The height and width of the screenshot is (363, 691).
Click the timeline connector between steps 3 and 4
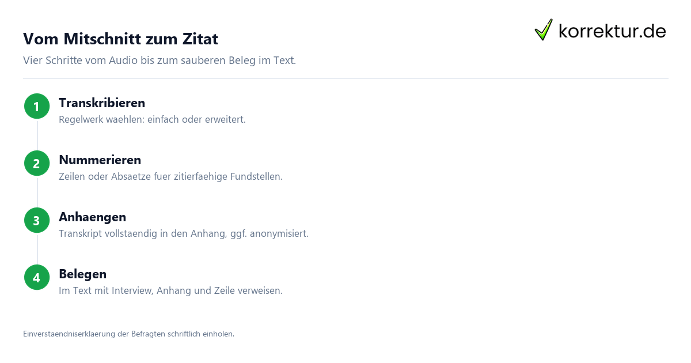click(37, 248)
